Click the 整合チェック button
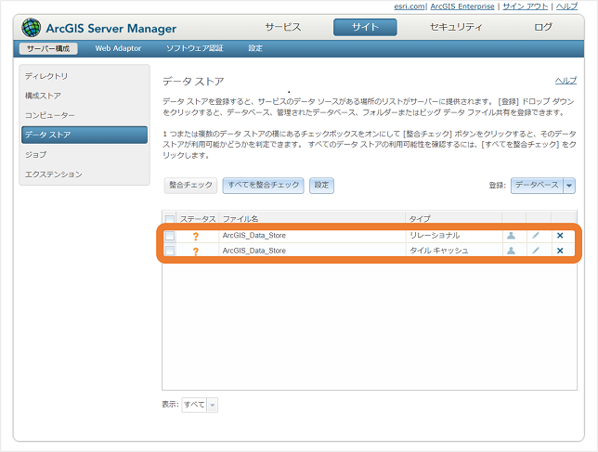This screenshot has height=452, width=598. (190, 186)
